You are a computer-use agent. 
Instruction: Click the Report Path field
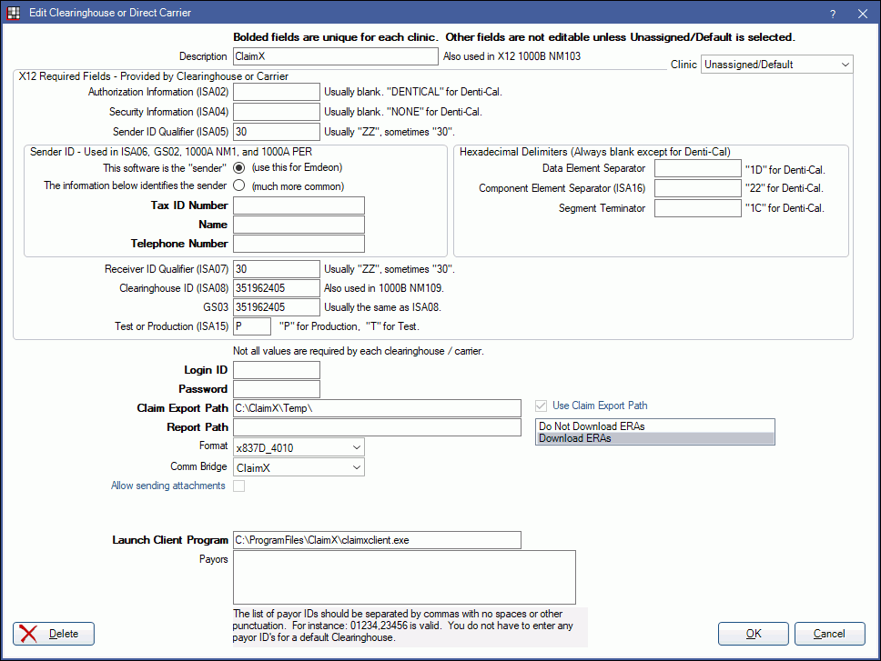(x=377, y=427)
